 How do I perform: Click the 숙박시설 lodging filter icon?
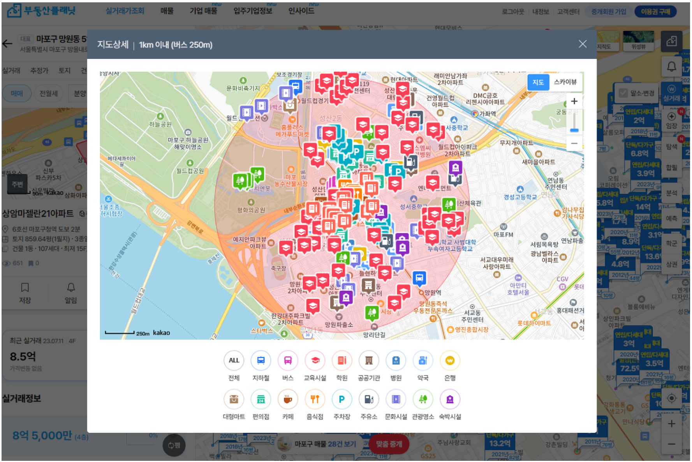[x=450, y=399]
